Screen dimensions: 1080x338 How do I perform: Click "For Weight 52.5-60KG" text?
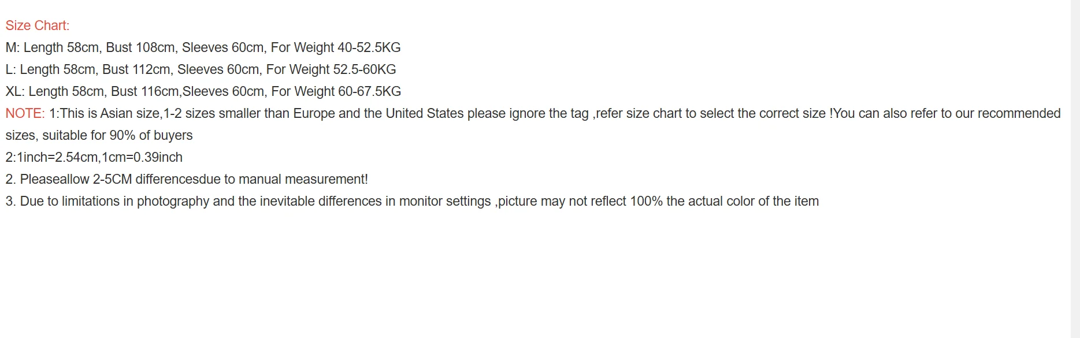coord(331,69)
